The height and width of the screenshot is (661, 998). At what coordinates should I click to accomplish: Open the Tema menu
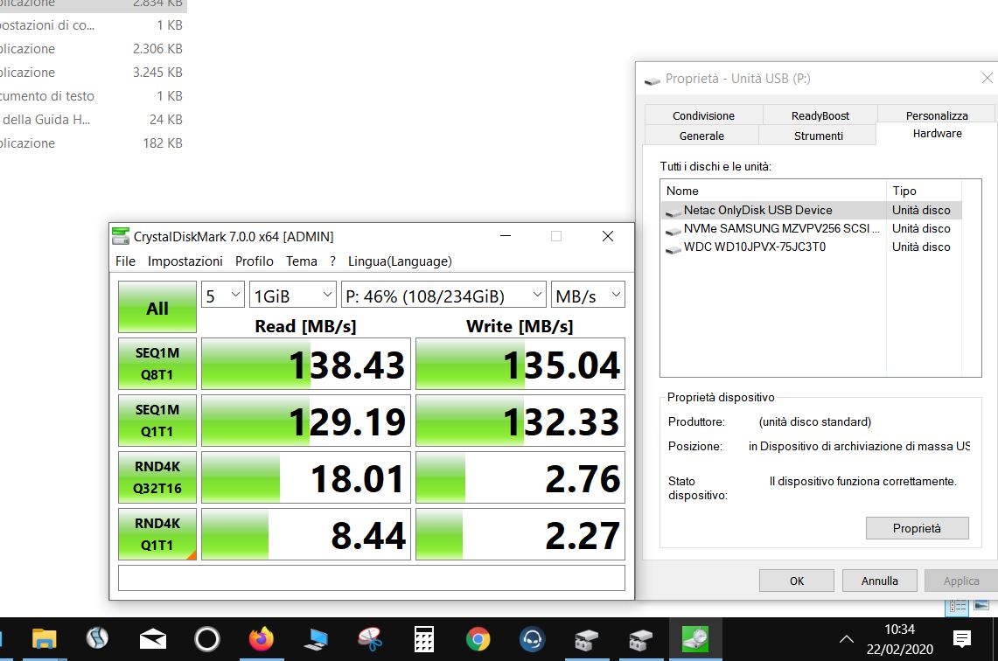(301, 261)
